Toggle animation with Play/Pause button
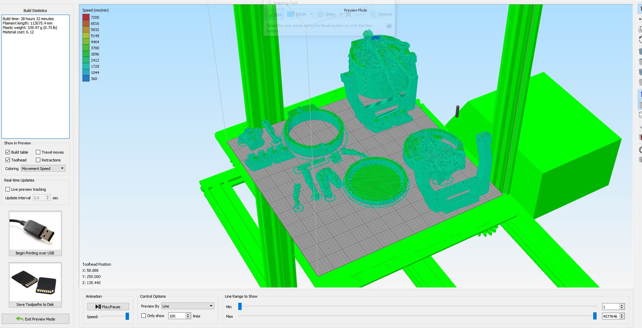Screen dimensions: 642x328 [x=108, y=307]
